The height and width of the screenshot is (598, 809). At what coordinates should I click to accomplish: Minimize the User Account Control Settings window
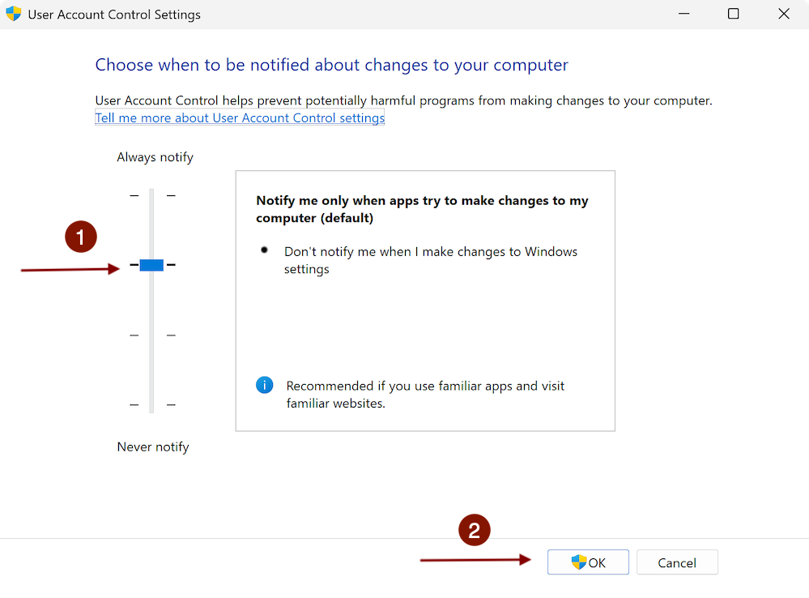684,14
